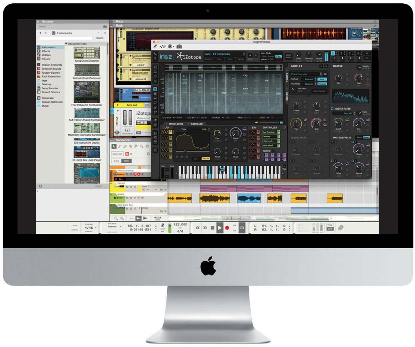415x347 pixels.
Task: Select the magnifying glass tool in Sequencer
Action: (x=141, y=146)
